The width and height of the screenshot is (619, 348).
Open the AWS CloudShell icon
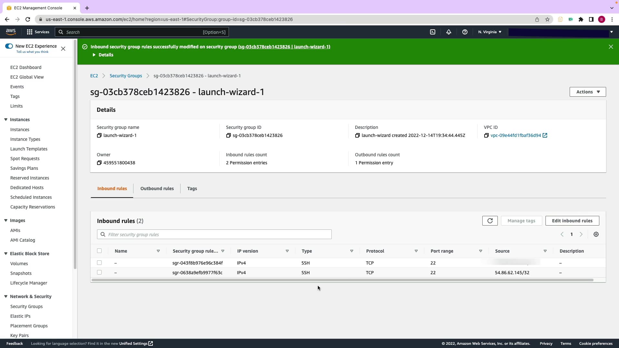click(x=433, y=32)
